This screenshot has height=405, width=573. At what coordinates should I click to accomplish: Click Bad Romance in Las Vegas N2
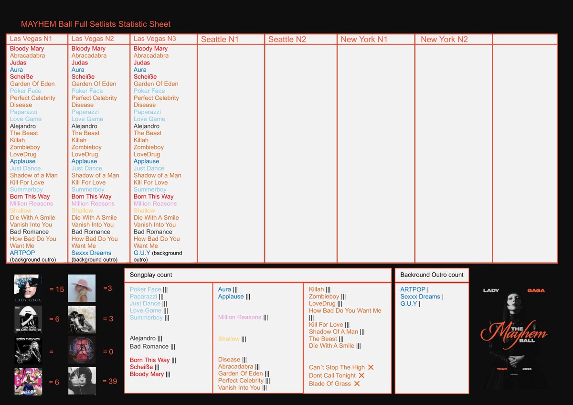coord(91,232)
